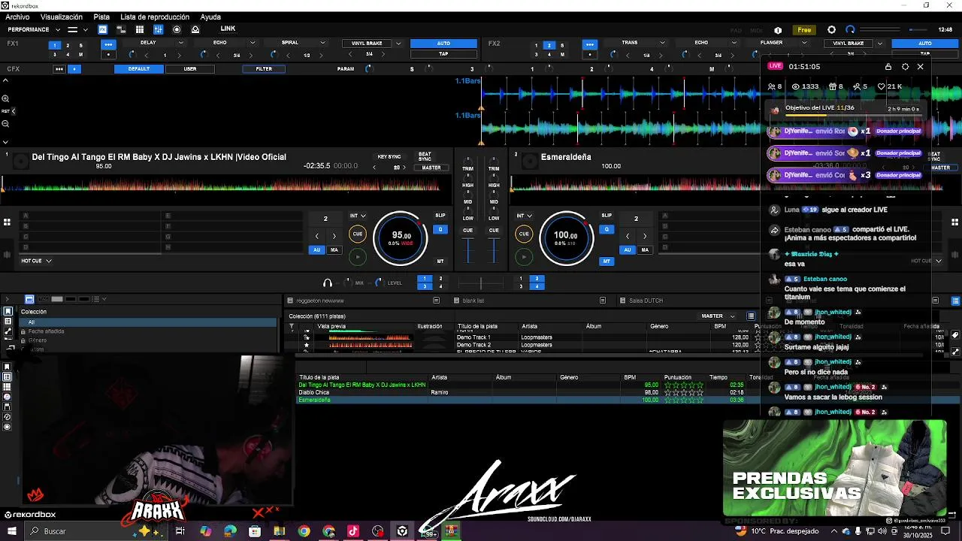962x541 pixels.
Task: Toggle deck 1 BEAT SYNC
Action: (x=425, y=157)
